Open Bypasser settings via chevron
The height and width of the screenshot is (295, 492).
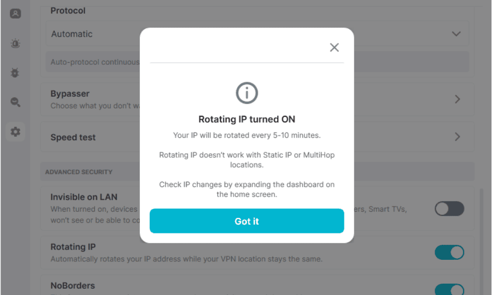(457, 99)
